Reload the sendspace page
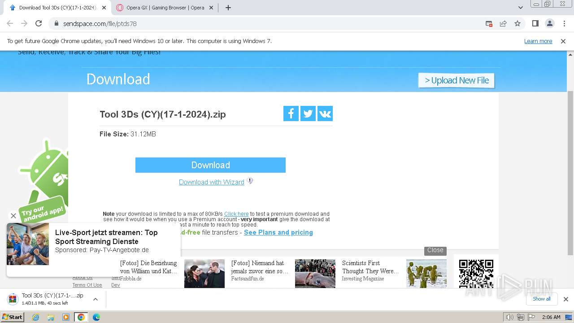Image resolution: width=574 pixels, height=323 pixels. point(39,23)
